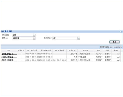
Task: Select the 电话 contact method cell
Action: pyautogui.click(x=72, y=57)
